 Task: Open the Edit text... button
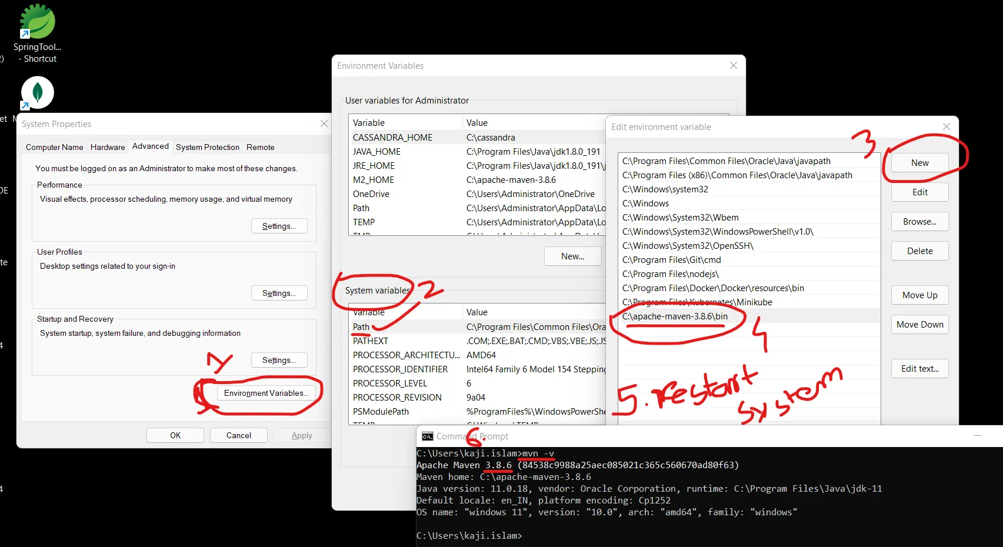(920, 369)
